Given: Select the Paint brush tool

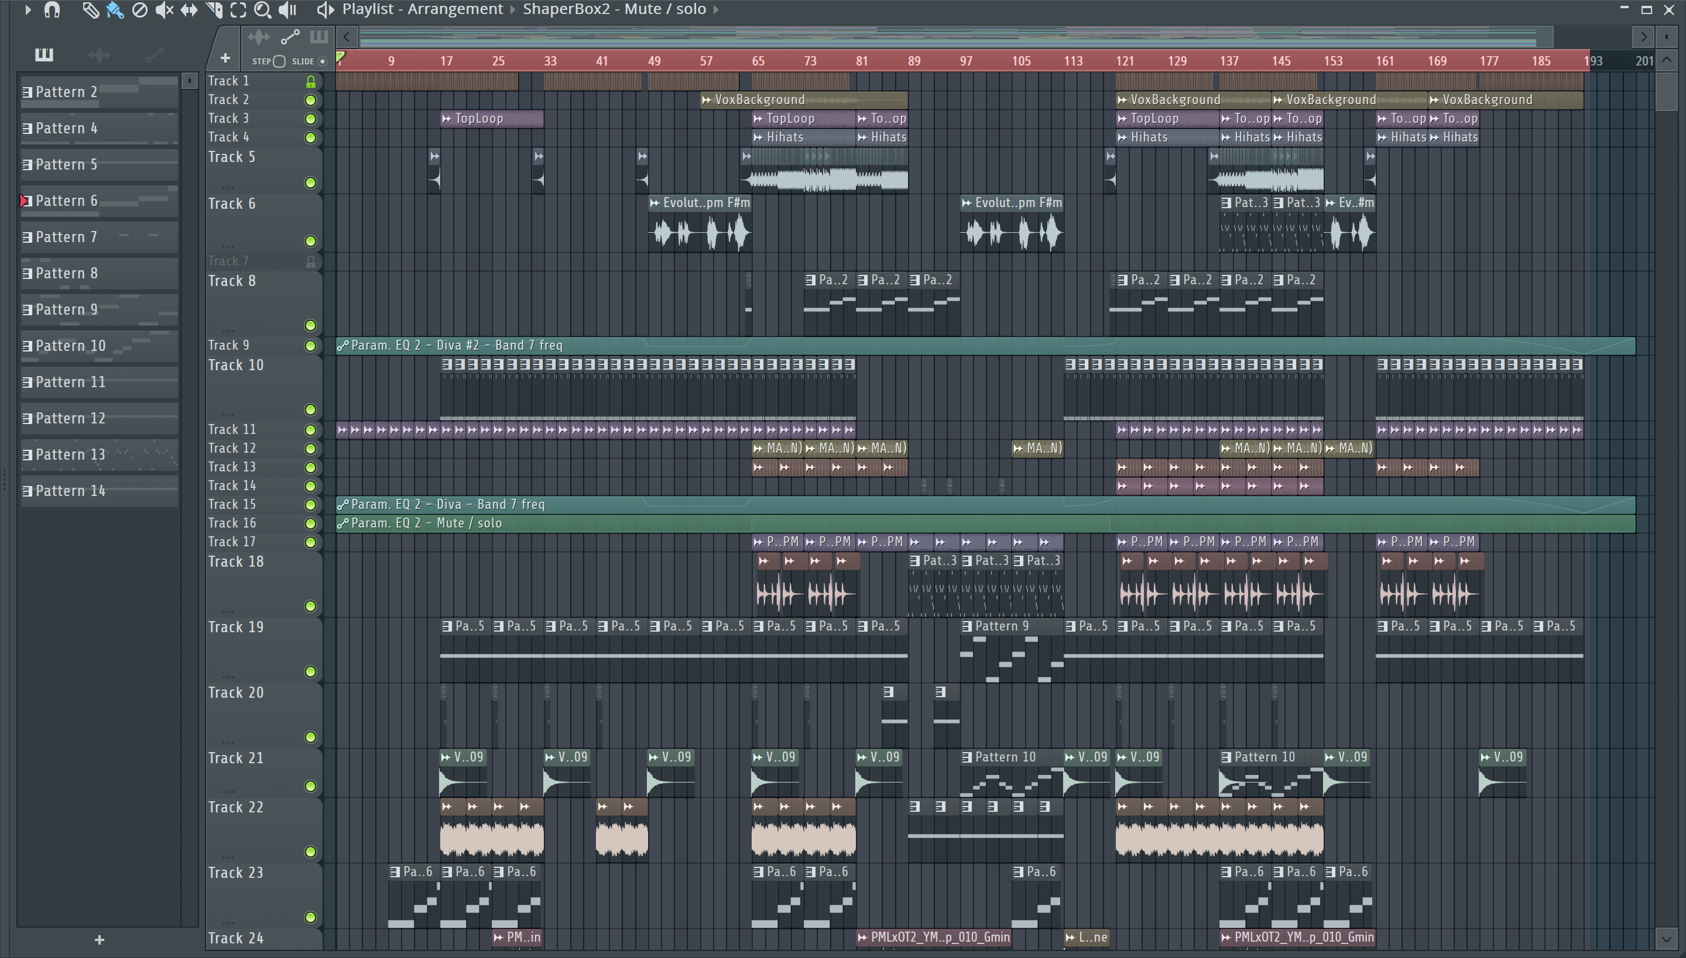Looking at the screenshot, I should pyautogui.click(x=115, y=9).
